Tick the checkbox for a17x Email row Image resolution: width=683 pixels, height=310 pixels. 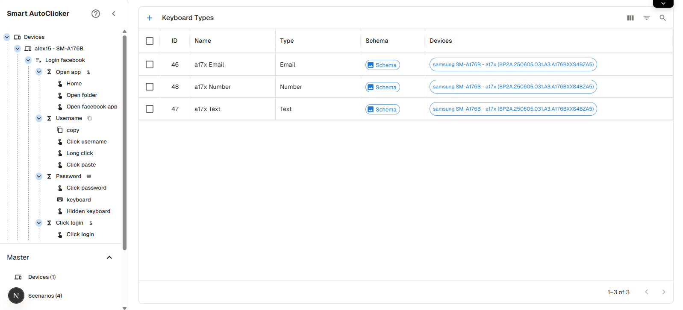coord(150,64)
